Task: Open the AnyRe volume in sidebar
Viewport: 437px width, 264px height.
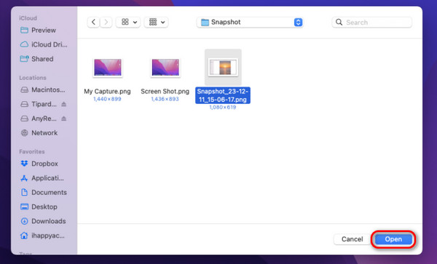Action: [x=39, y=119]
